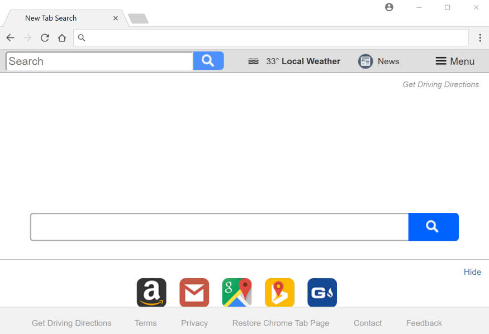Open the Chrome three-dot menu

pyautogui.click(x=480, y=37)
